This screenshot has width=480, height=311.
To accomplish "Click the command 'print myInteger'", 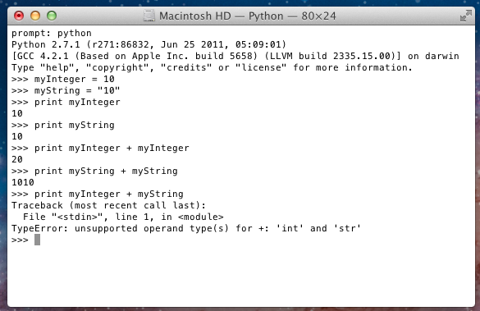I will tap(77, 103).
